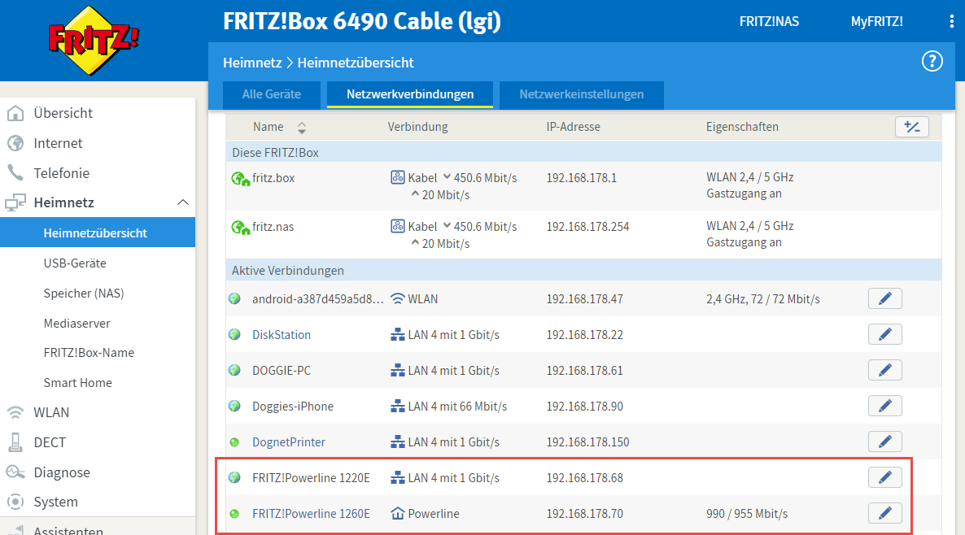Click the WLAN icon in android row
Screen dimensions: 965x535
pos(398,299)
